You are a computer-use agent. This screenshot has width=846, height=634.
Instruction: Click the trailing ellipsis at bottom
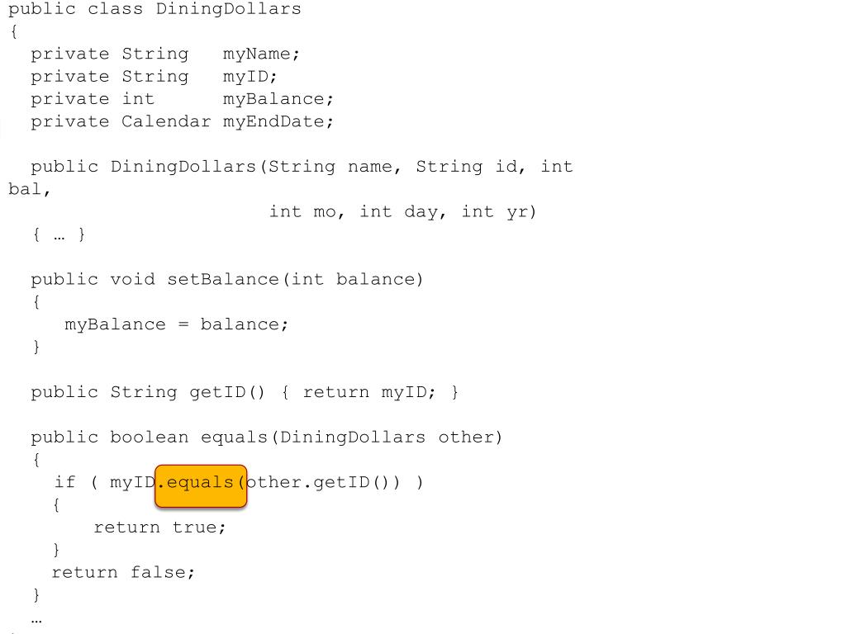click(36, 621)
